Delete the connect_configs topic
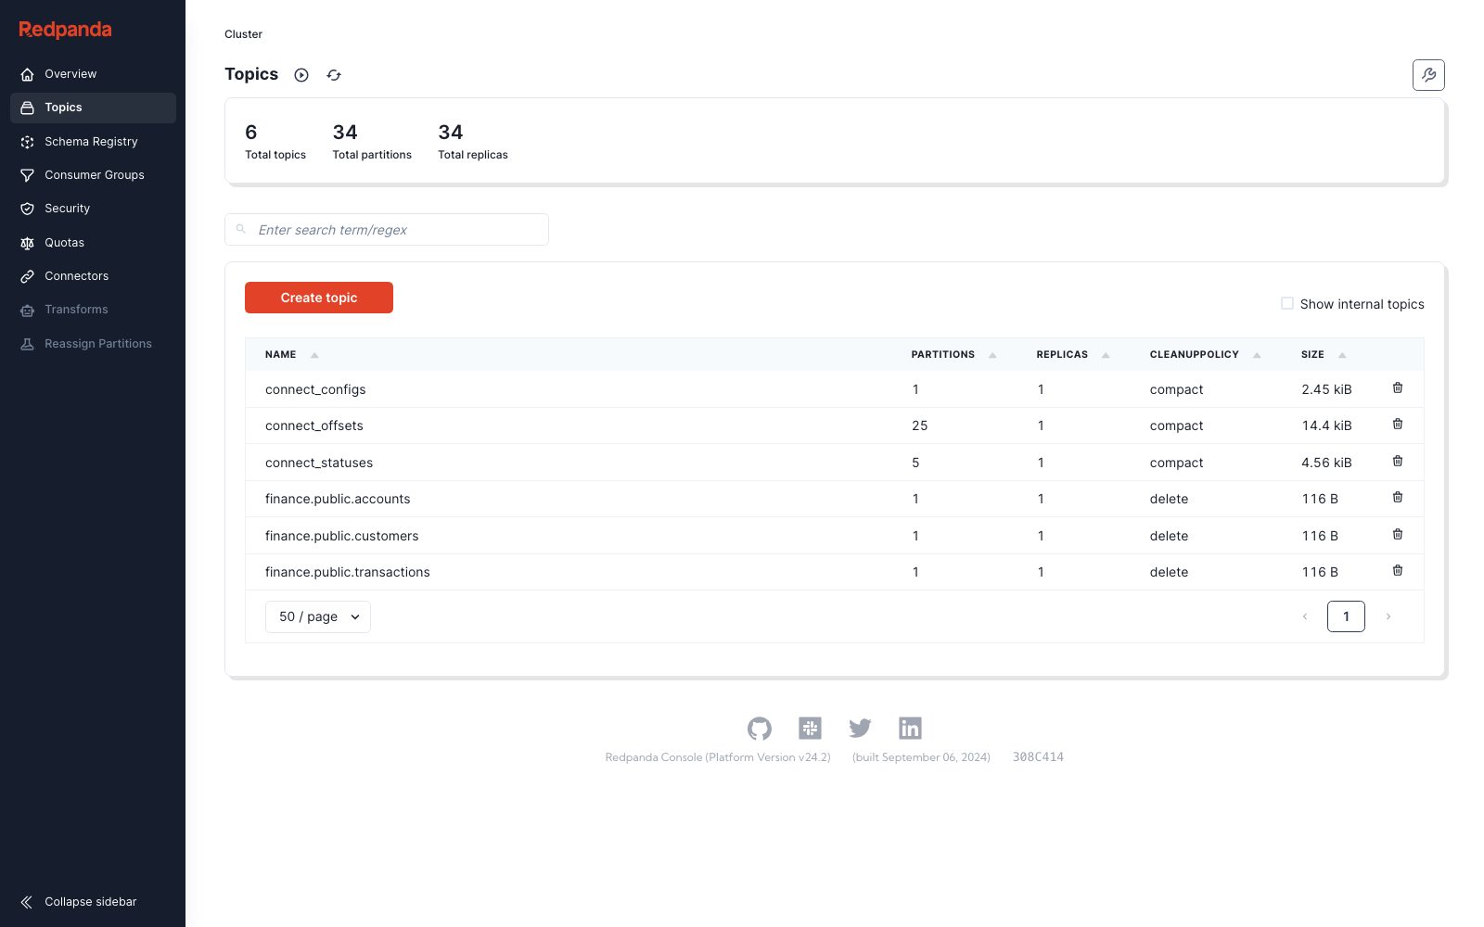 [x=1398, y=388]
